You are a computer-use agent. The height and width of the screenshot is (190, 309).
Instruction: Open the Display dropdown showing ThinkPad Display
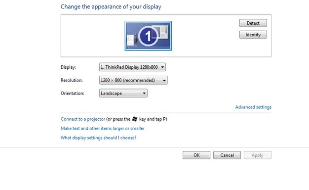click(x=132, y=67)
